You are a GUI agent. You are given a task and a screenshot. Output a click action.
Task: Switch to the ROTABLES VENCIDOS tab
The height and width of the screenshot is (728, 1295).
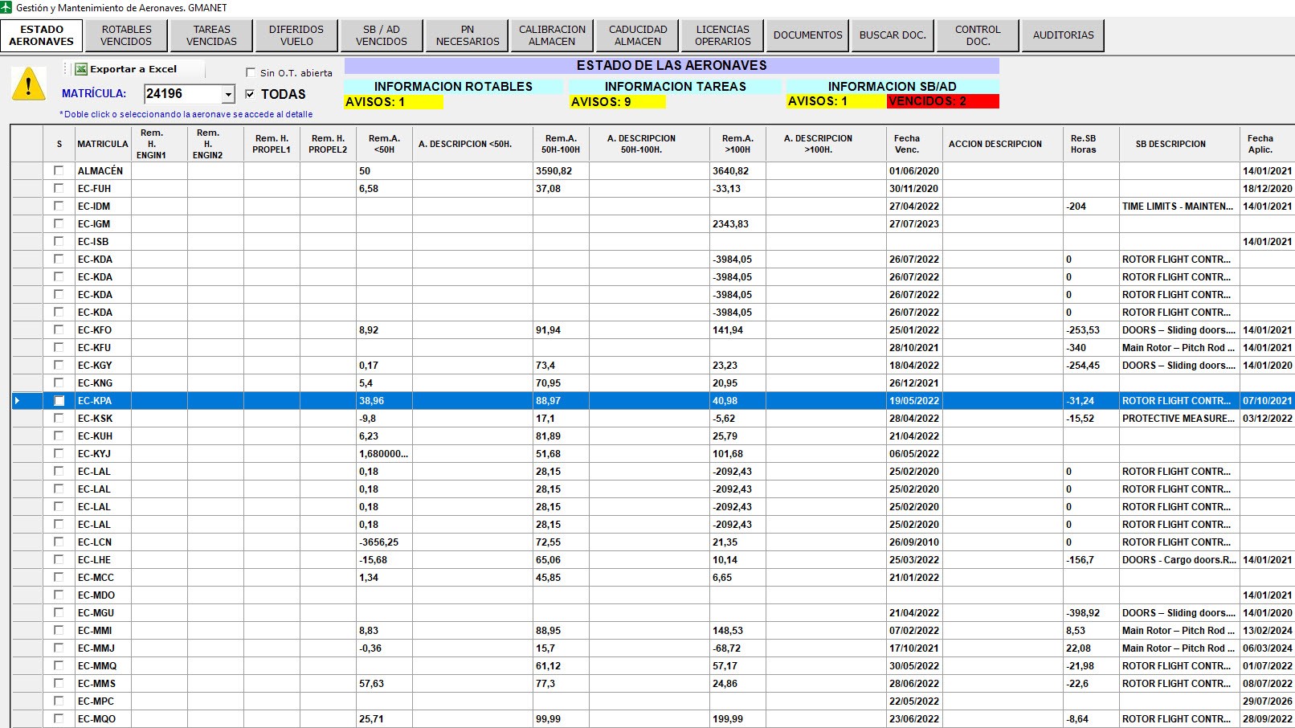pos(126,35)
